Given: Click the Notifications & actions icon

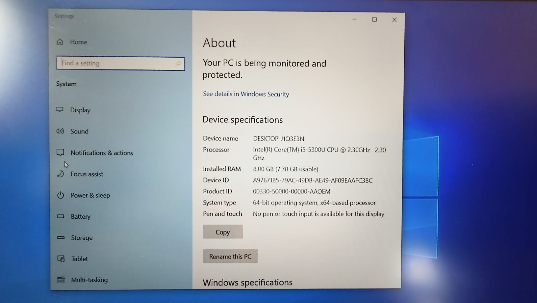Looking at the screenshot, I should tap(60, 152).
